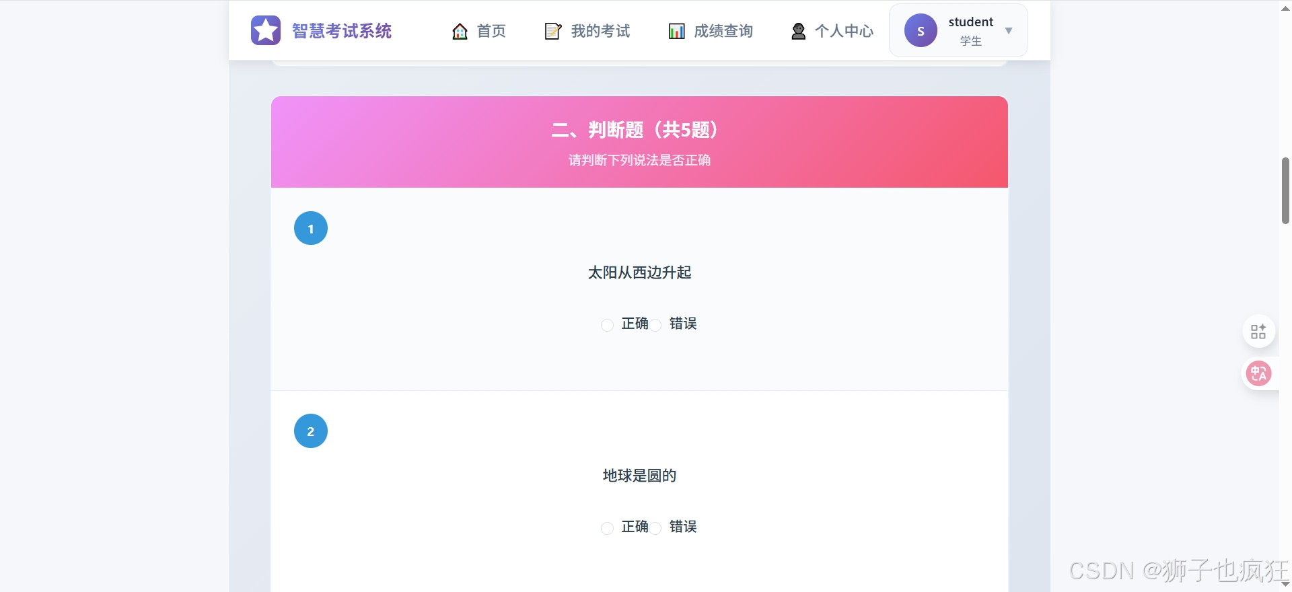Image resolution: width=1292 pixels, height=592 pixels.
Task: Click the numbered badge for question 2
Action: (x=310, y=431)
